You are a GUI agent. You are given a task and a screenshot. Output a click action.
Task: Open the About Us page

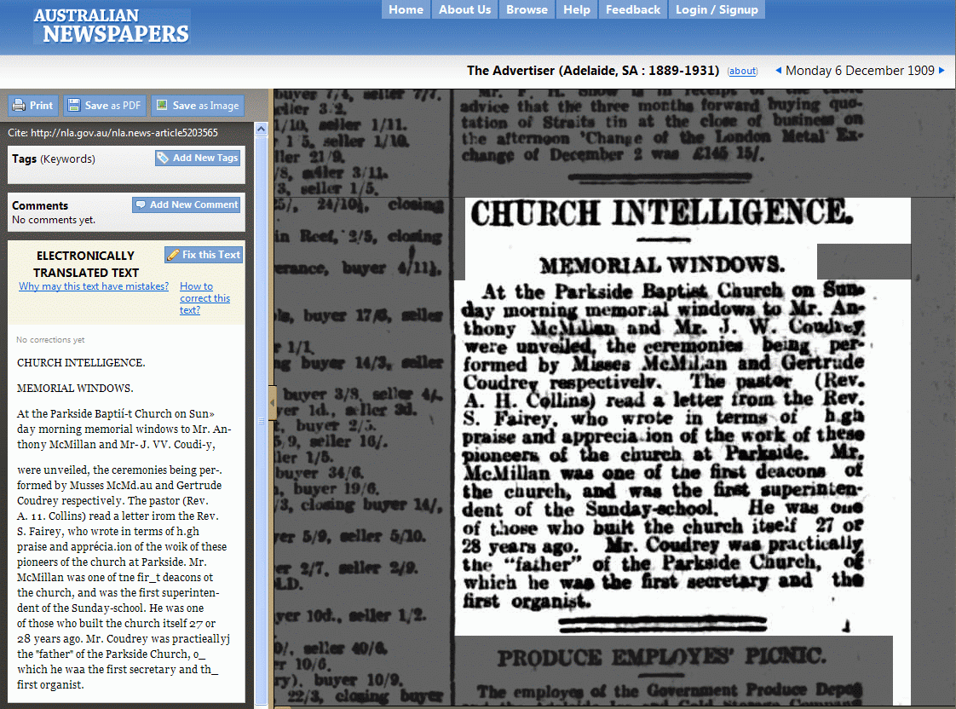pyautogui.click(x=465, y=9)
